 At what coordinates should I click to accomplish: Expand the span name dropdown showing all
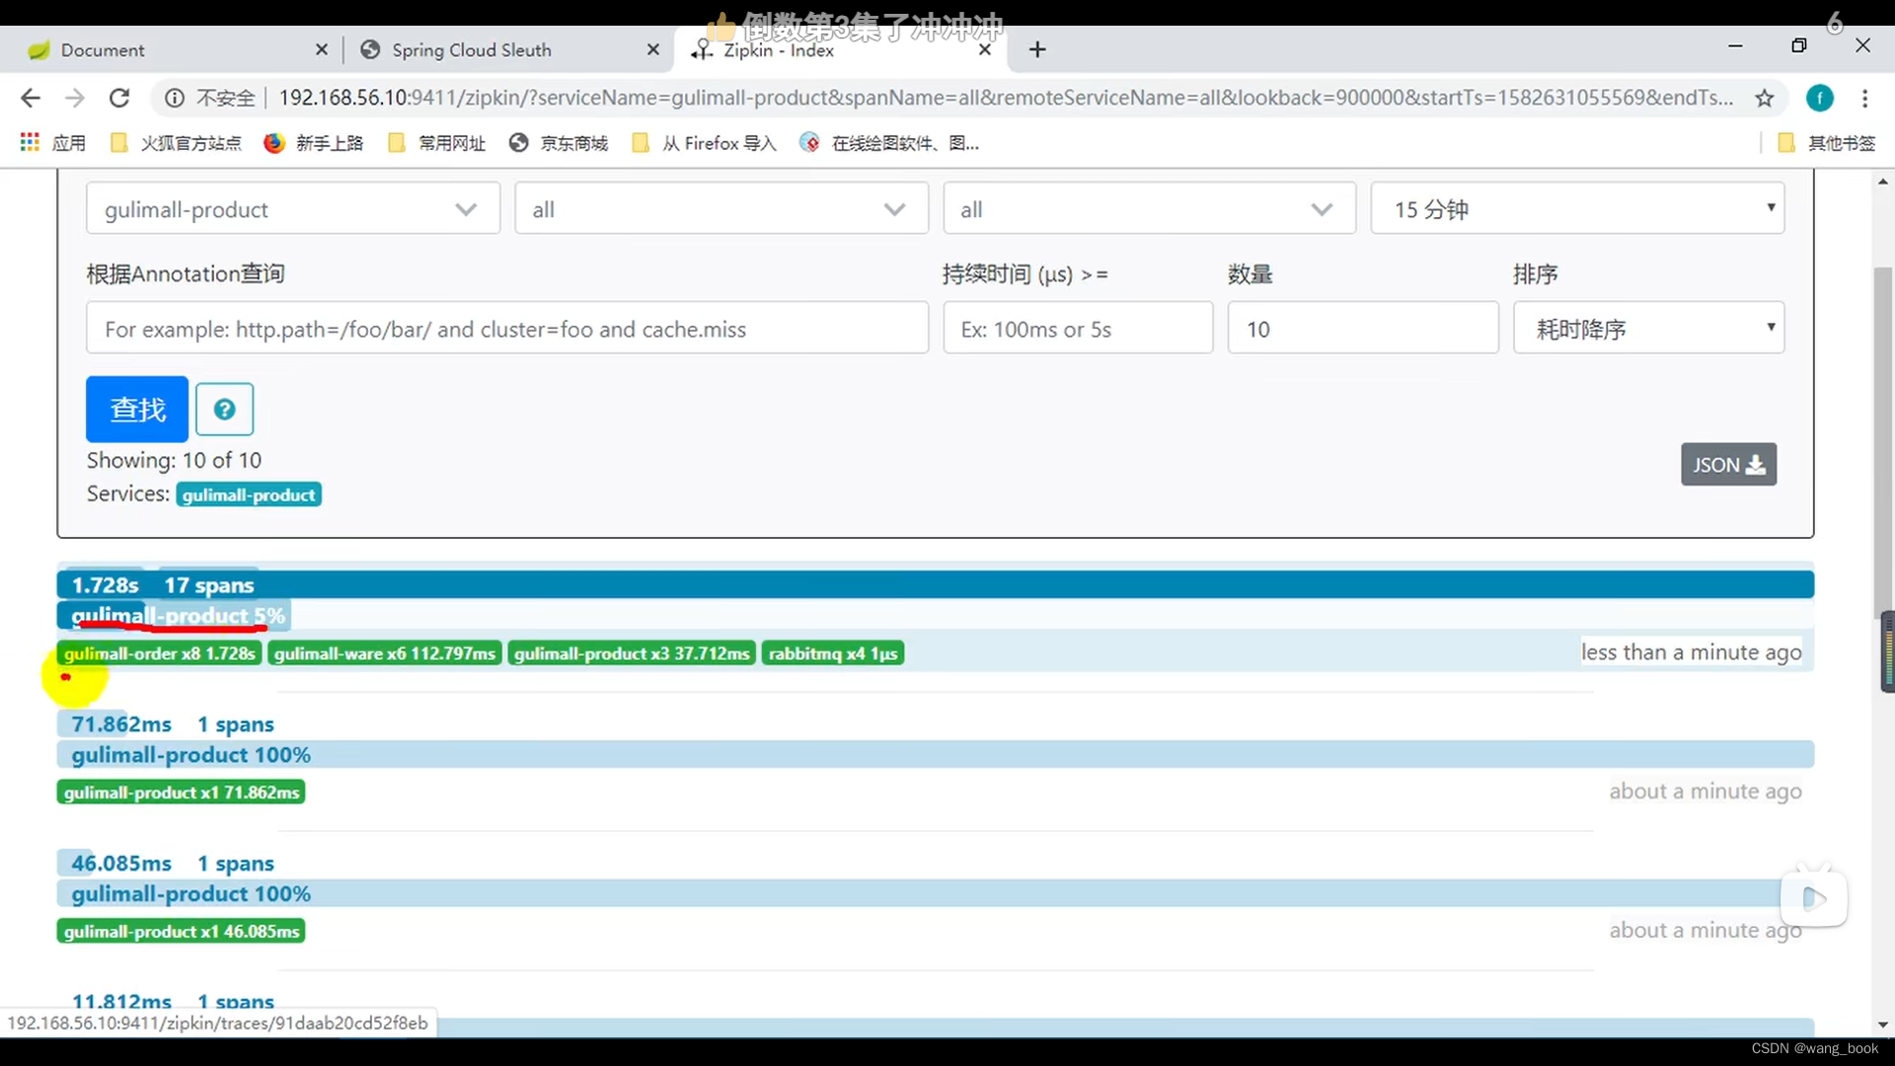[721, 208]
